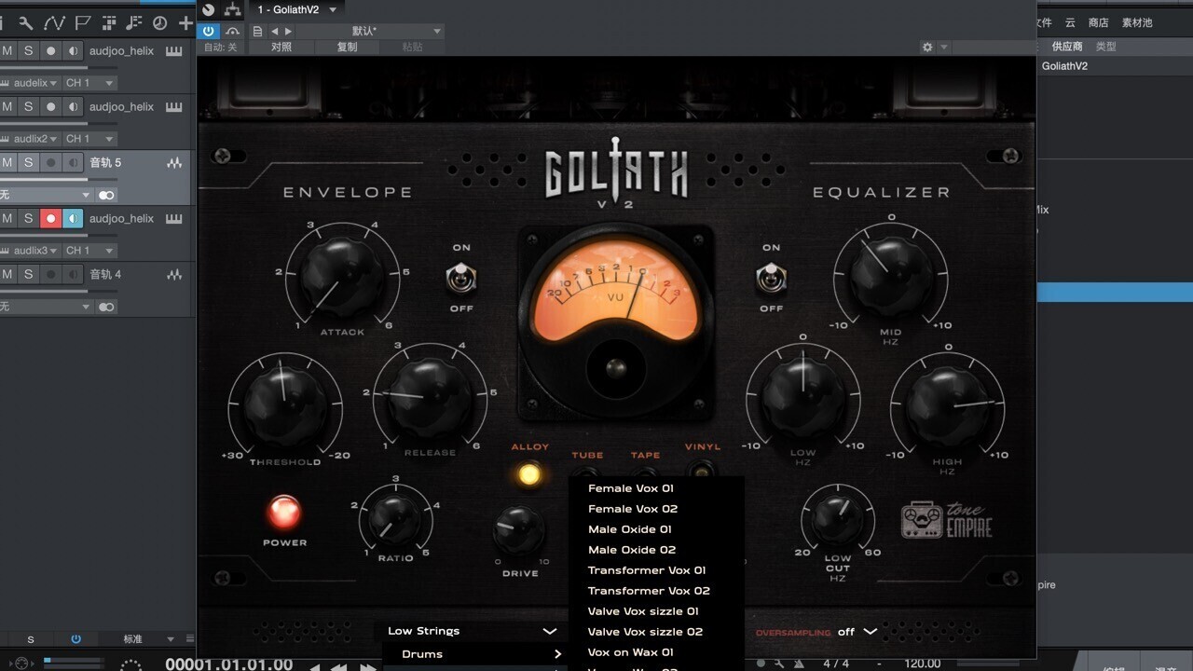
Task: Flip the Equalizer ON/OFF switch
Action: pyautogui.click(x=771, y=278)
